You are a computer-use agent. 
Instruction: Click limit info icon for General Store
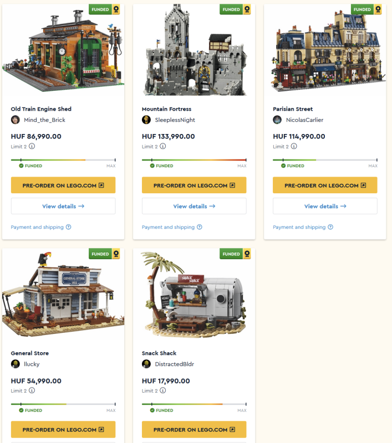pos(32,390)
